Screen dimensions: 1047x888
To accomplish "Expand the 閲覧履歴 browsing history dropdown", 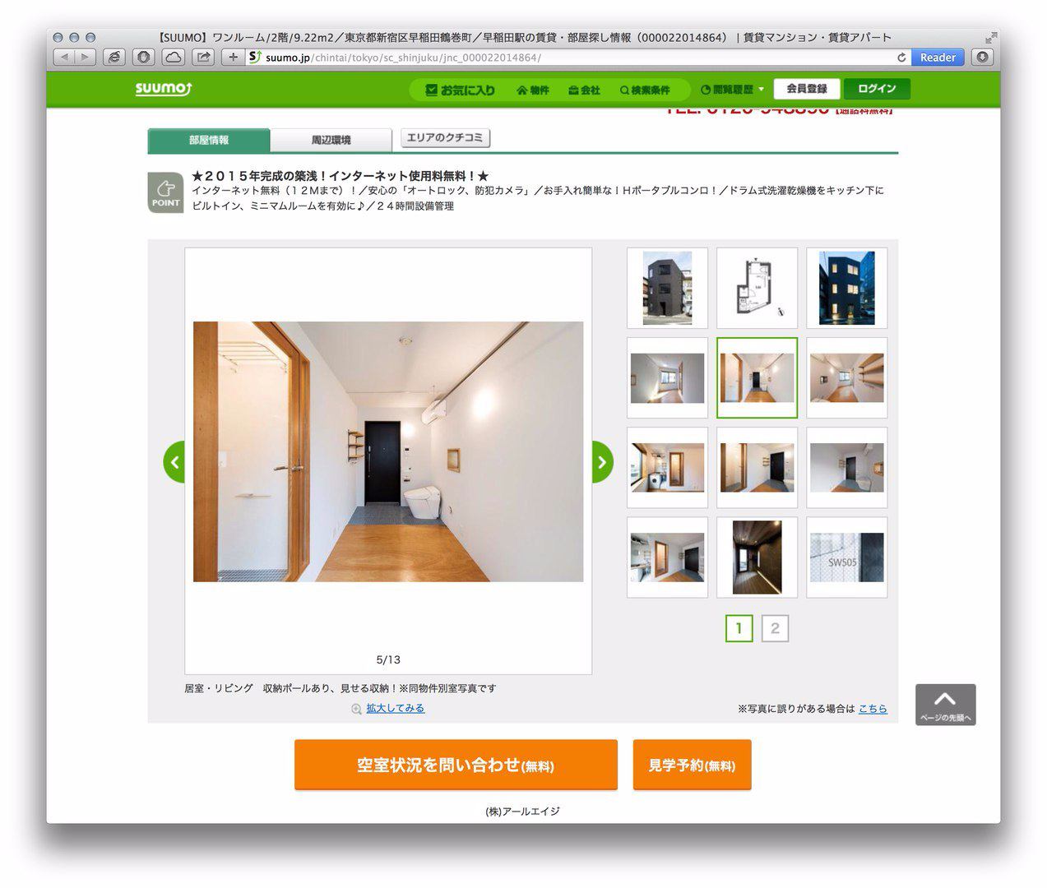I will click(732, 90).
